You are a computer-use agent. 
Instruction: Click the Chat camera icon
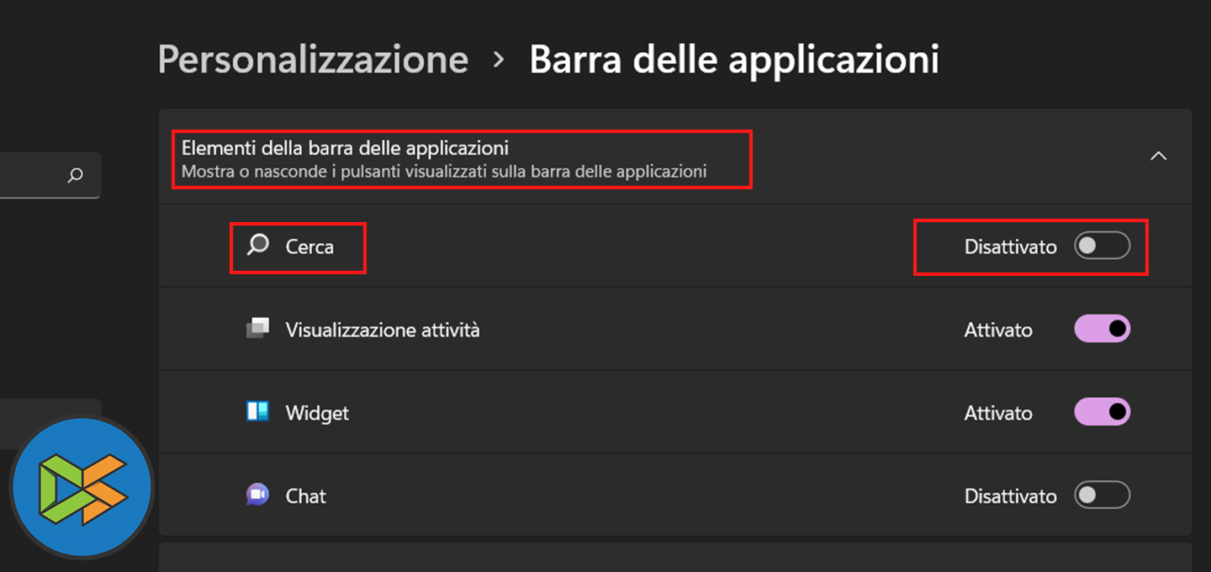pos(257,495)
